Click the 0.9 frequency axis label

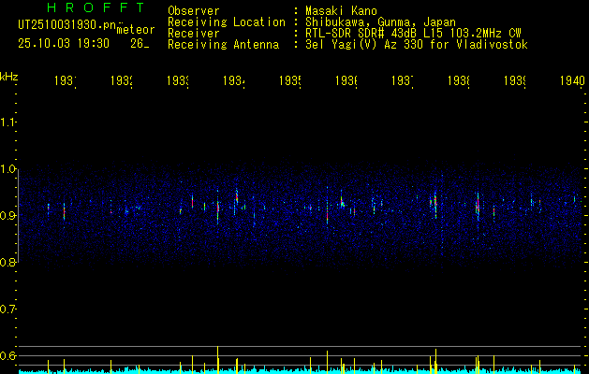(x=7, y=216)
